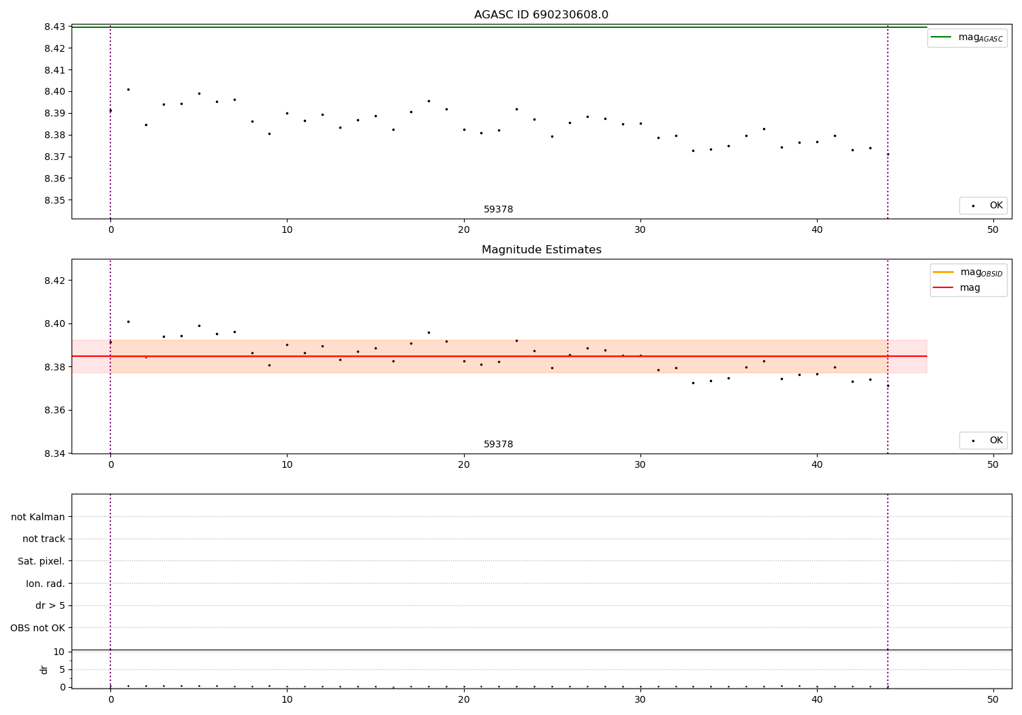Click the 59378 label in top plot
The image size is (1022, 715).
pyautogui.click(x=498, y=209)
